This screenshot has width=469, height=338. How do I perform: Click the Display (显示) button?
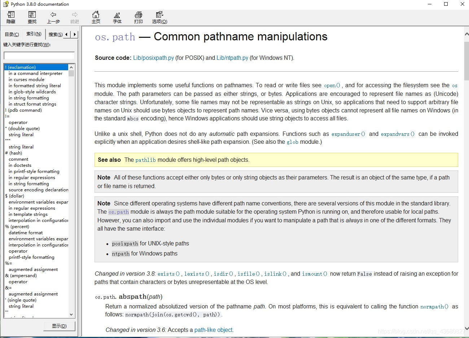59,326
